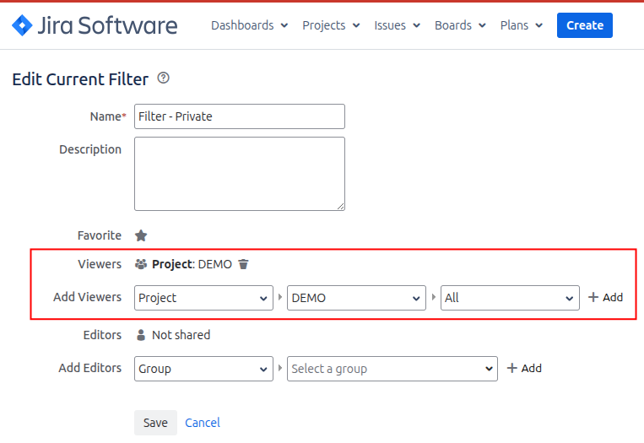The width and height of the screenshot is (644, 443).
Task: Click the Not shared editors text
Action: [181, 335]
